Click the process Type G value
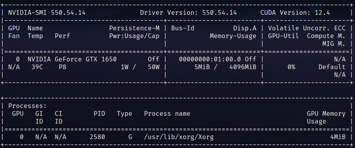This screenshot has width=355, height=148. coord(130,137)
